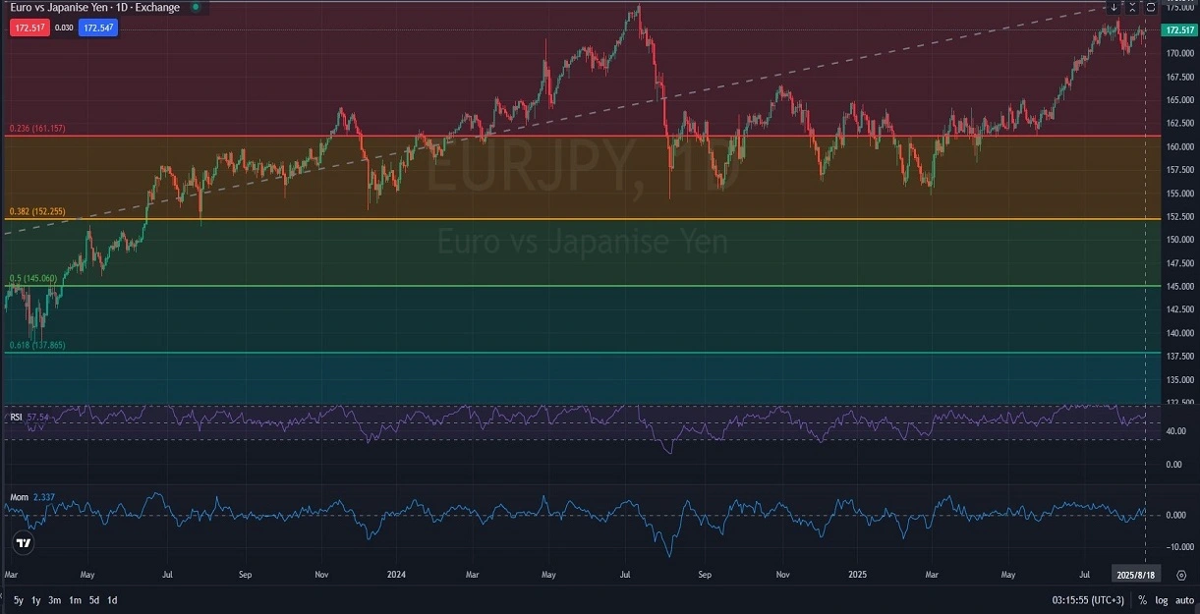Click the blue buy price 172.547 button
Viewport: 1200px width, 614px height.
coord(98,28)
